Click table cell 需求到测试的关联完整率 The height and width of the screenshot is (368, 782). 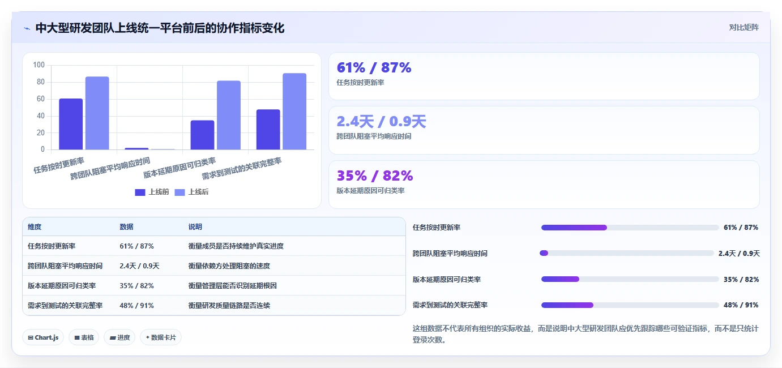[65, 306]
